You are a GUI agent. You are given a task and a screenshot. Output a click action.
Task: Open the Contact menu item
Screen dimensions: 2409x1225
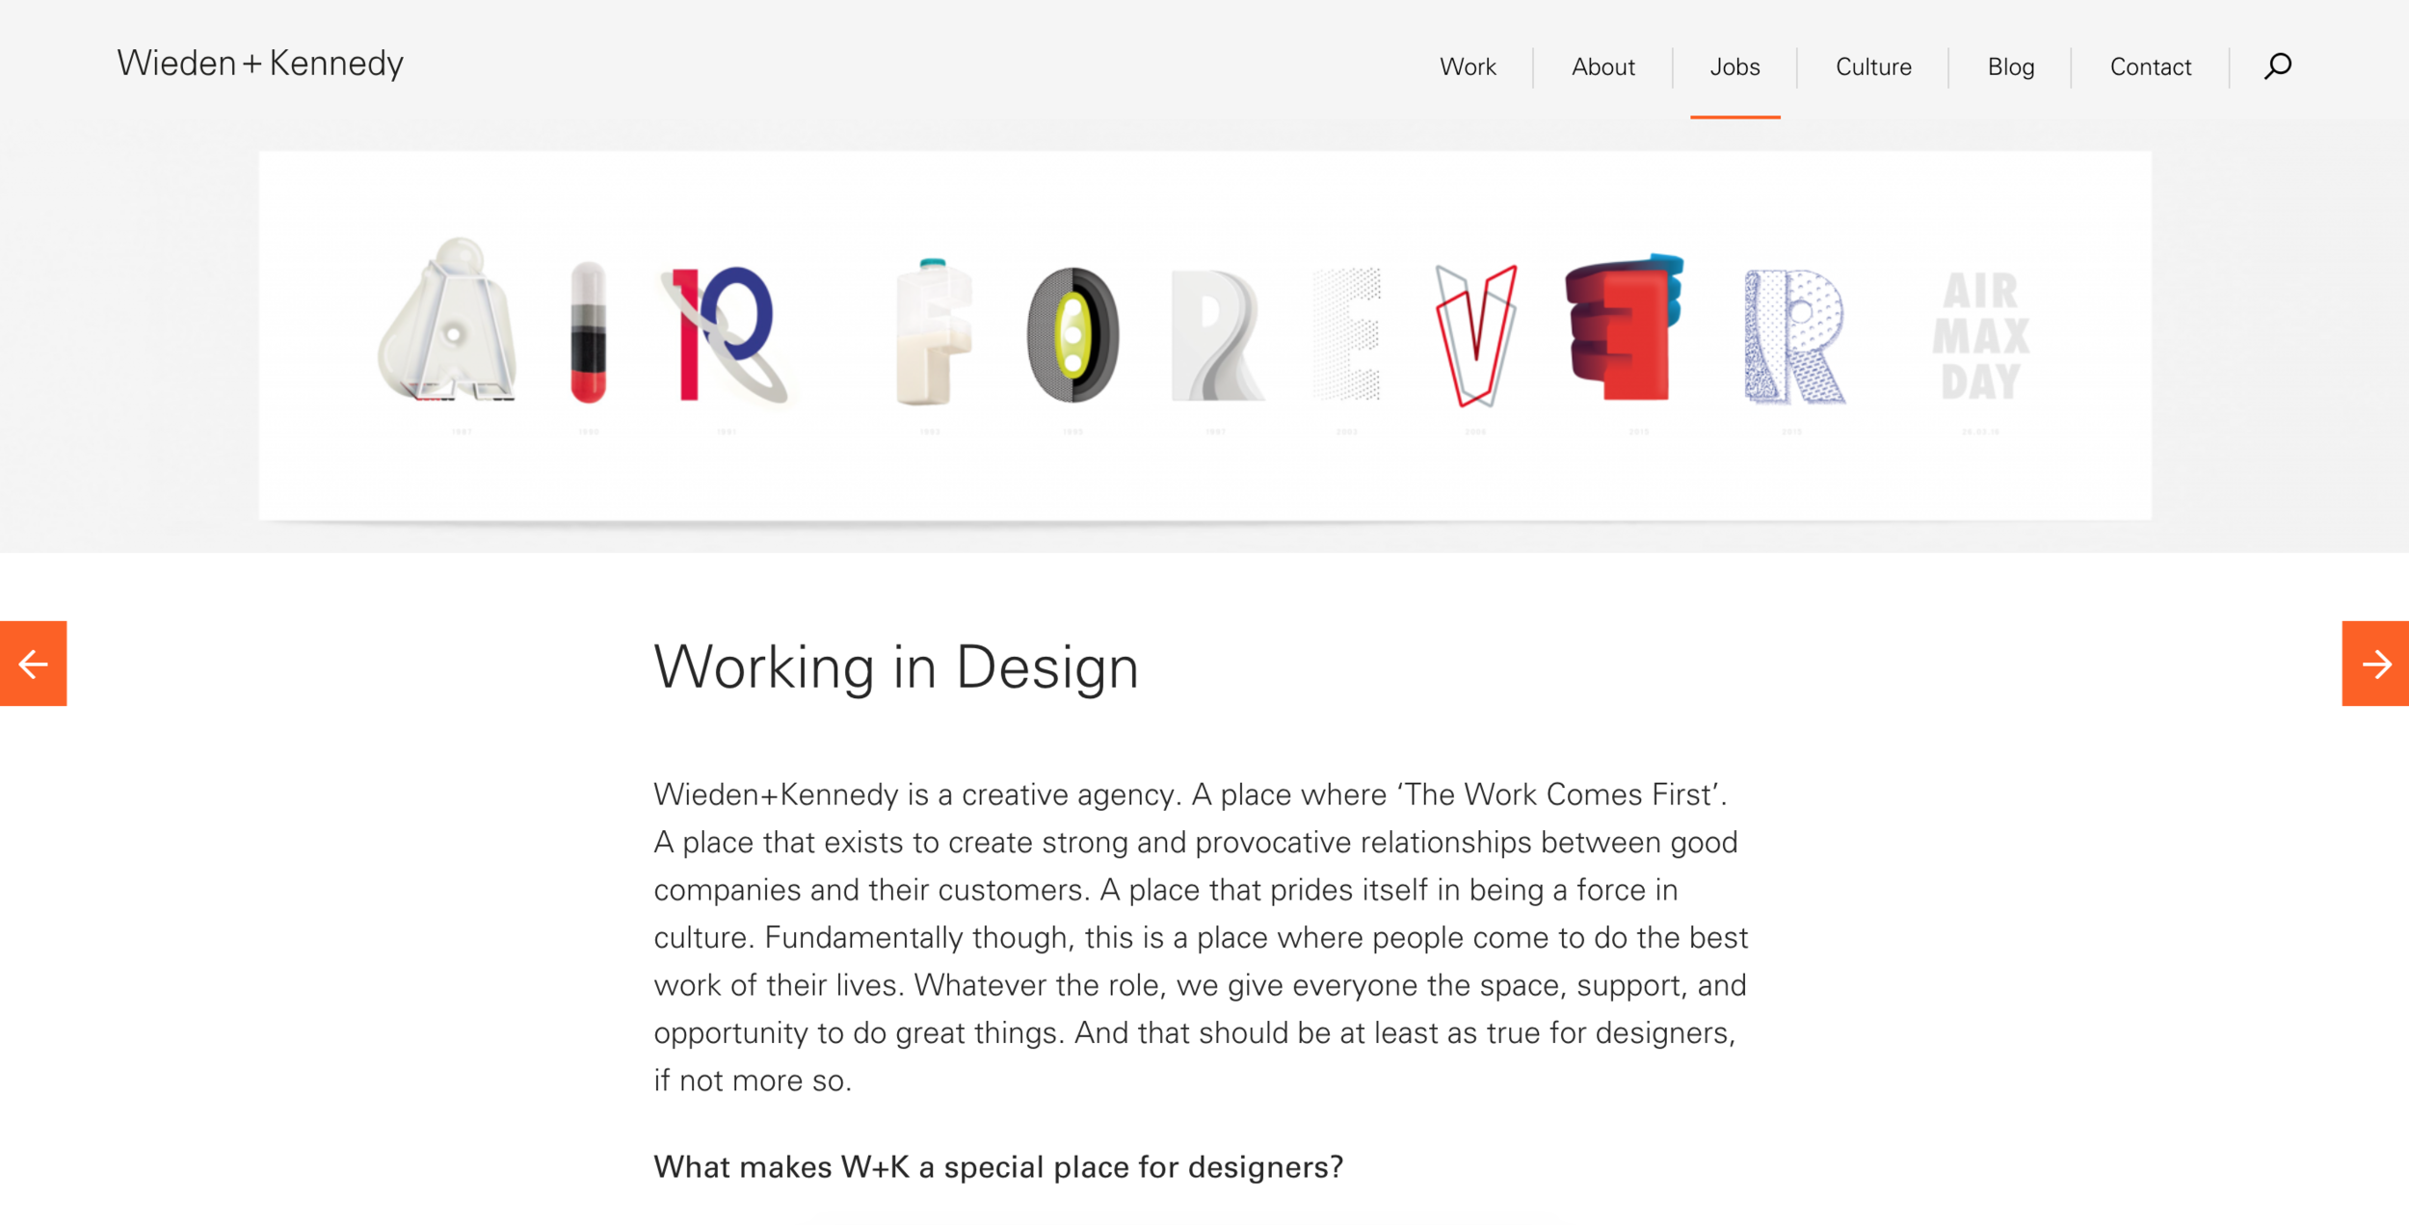pyautogui.click(x=2151, y=67)
